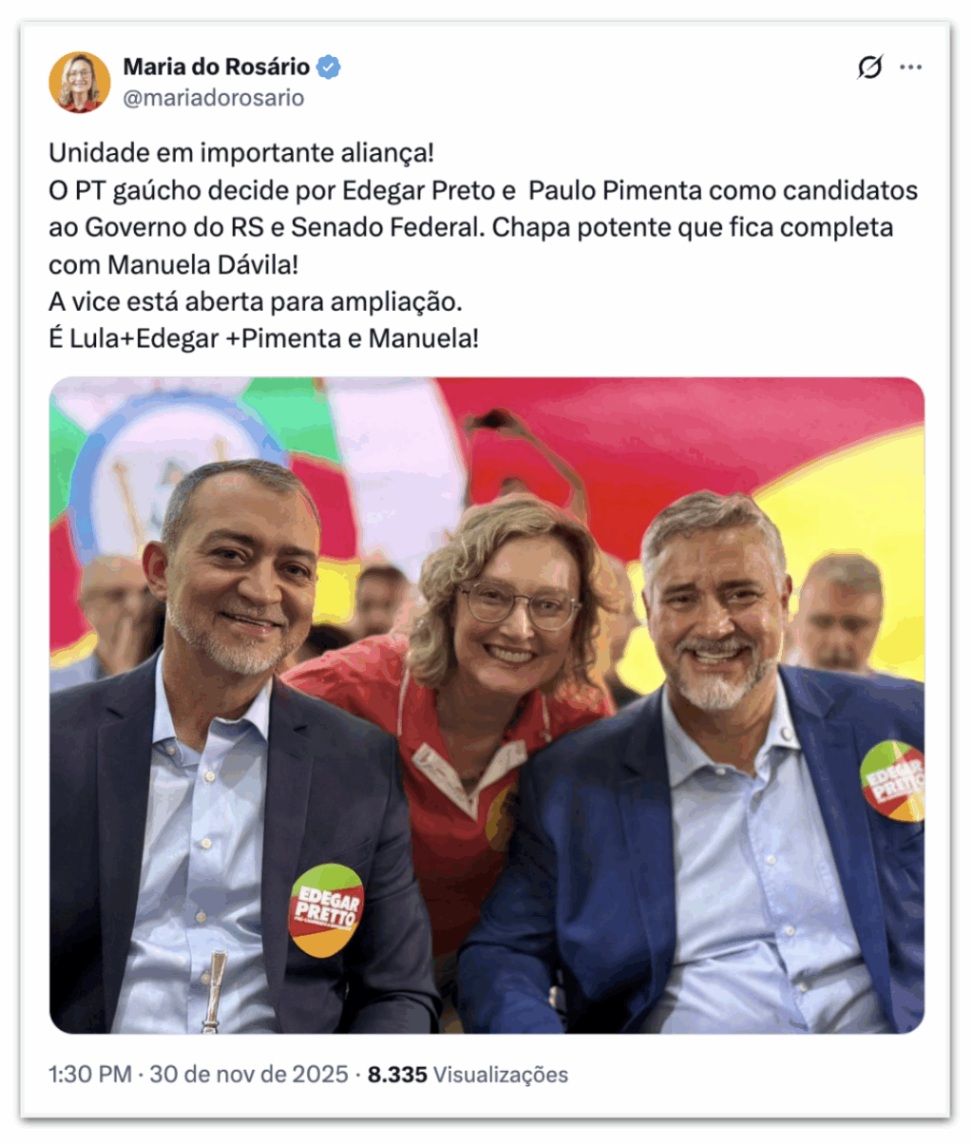Click the Visualizações label

click(x=501, y=1075)
